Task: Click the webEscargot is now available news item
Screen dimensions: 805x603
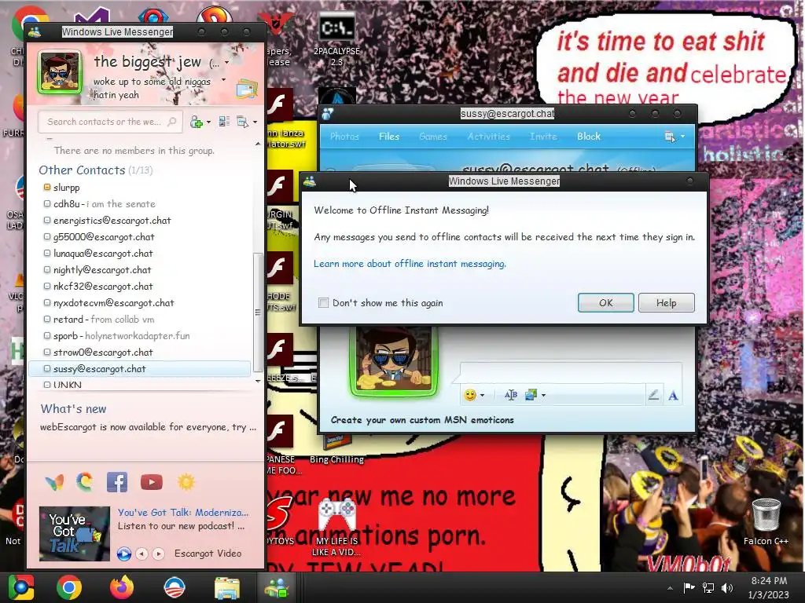Action: point(148,427)
